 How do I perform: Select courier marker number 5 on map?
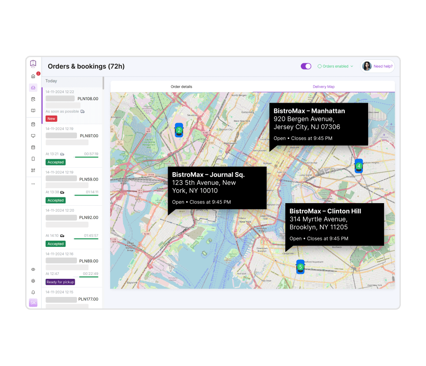[x=300, y=267]
